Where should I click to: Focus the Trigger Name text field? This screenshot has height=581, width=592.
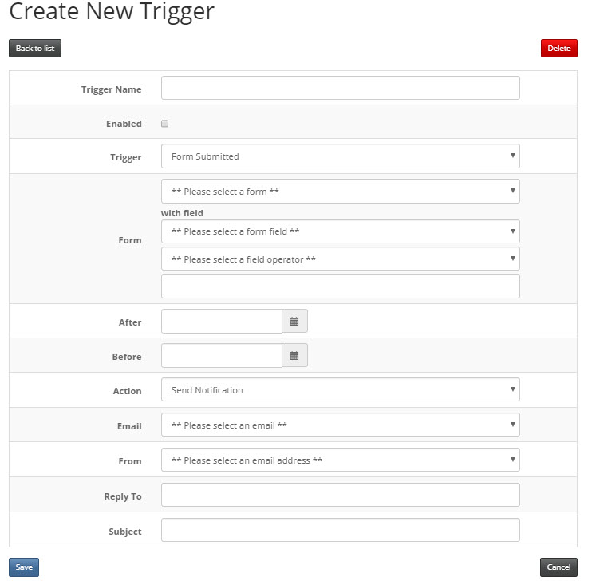pyautogui.click(x=340, y=88)
